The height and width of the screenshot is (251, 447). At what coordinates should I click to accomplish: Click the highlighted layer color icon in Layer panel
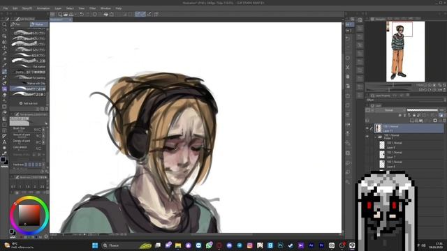click(441, 115)
